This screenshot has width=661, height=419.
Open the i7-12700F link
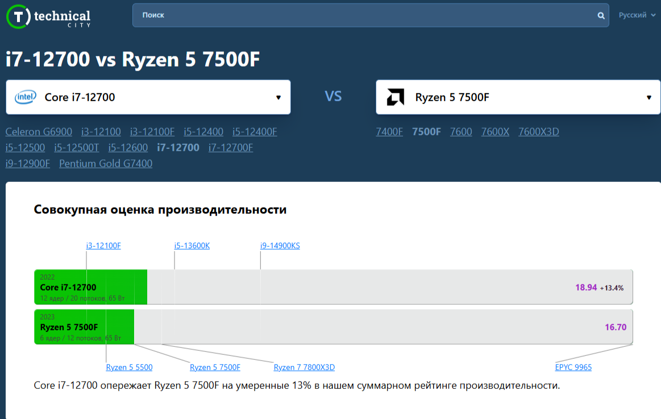231,148
